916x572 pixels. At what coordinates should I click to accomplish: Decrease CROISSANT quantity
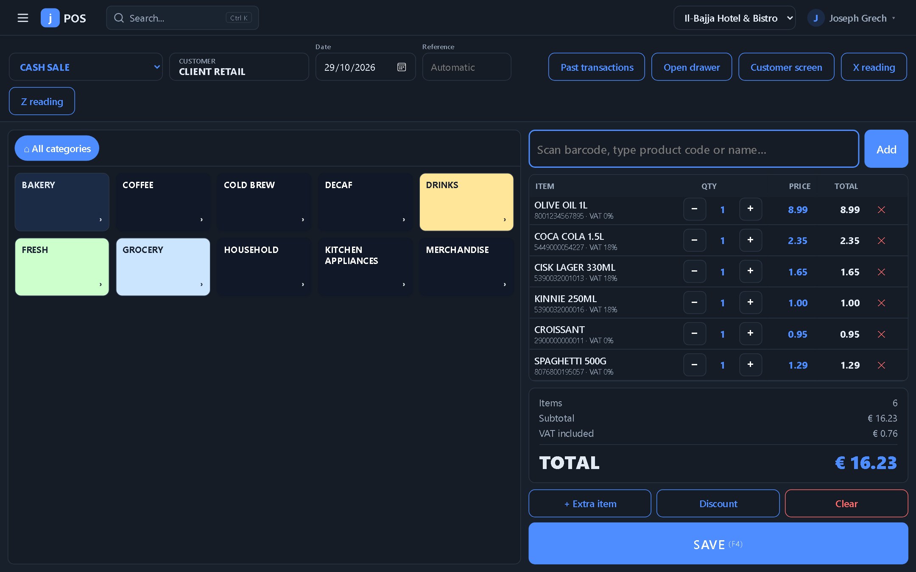tap(695, 333)
